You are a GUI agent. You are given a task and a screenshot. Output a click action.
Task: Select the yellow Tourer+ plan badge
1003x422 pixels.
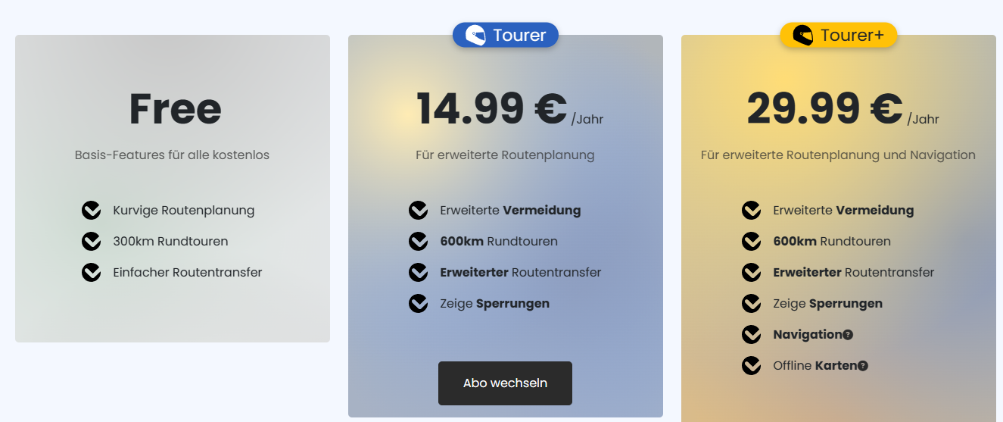click(x=839, y=35)
